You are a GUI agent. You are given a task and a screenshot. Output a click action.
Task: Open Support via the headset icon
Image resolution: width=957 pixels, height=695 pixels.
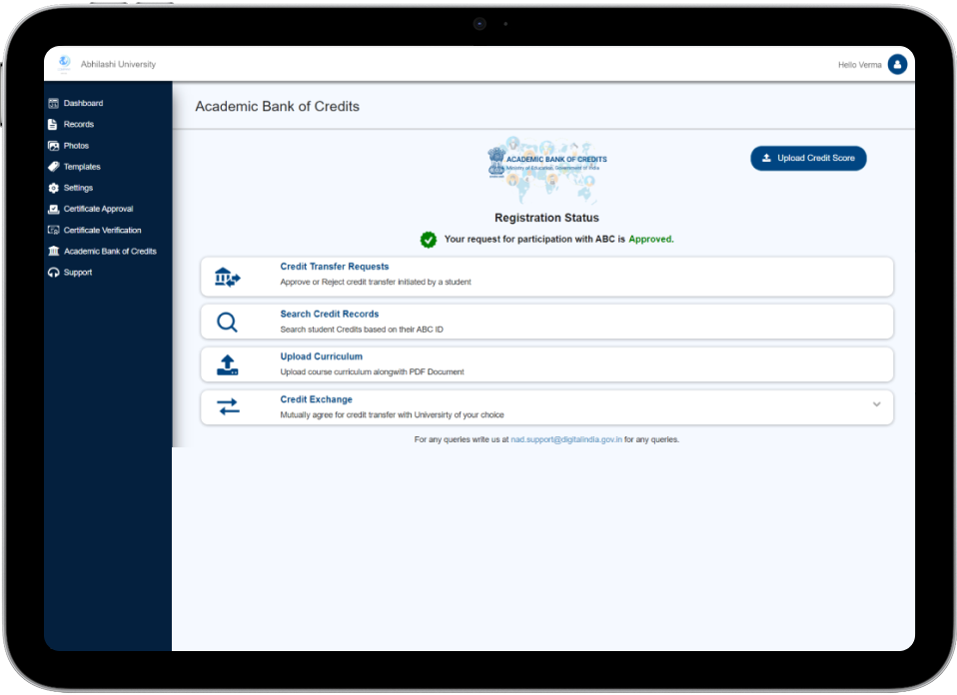click(x=52, y=272)
